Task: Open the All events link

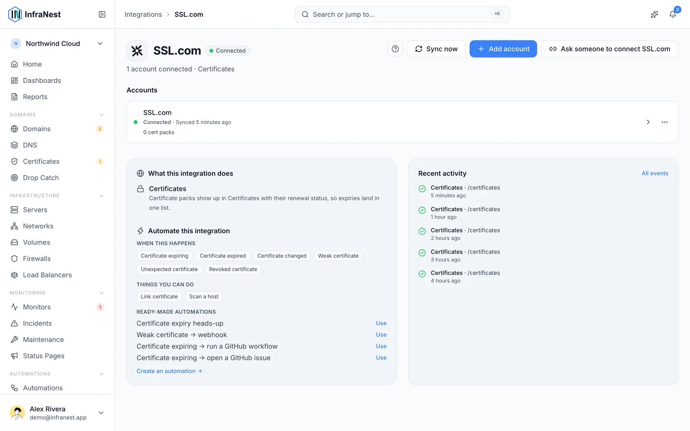Action: coord(655,173)
